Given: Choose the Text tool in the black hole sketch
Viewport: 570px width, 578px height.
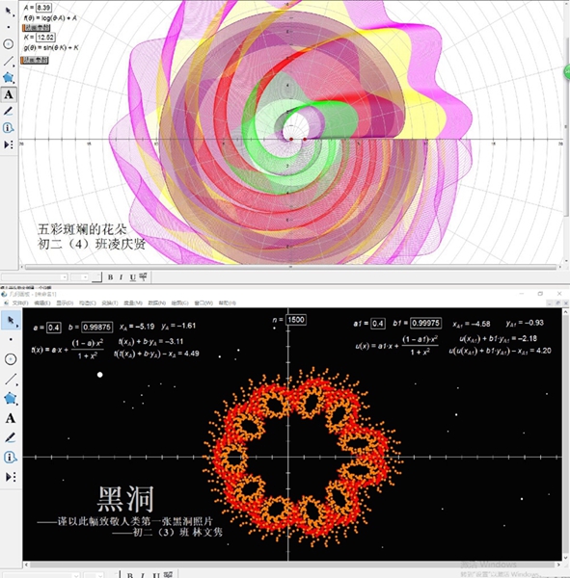Looking at the screenshot, I should 11,418.
